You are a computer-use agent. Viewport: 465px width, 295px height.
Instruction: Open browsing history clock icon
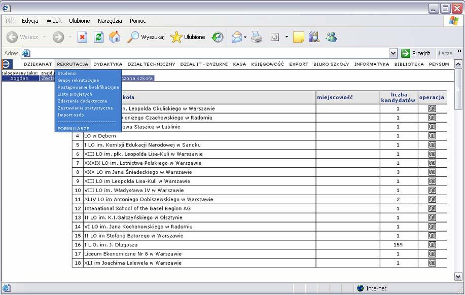pyautogui.click(x=218, y=37)
